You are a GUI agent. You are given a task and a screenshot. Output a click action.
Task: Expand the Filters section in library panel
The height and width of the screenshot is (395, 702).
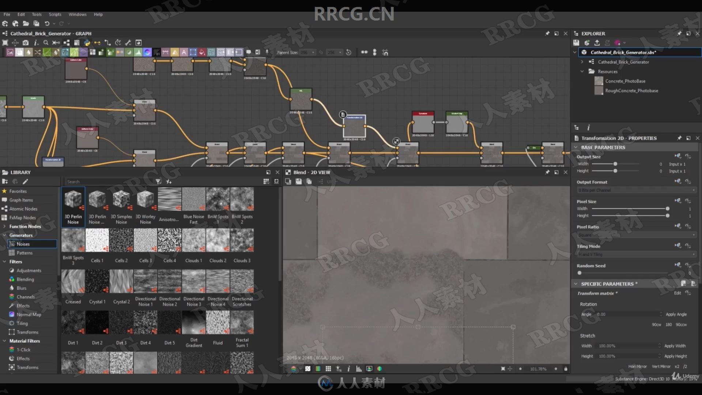[x=4, y=262]
